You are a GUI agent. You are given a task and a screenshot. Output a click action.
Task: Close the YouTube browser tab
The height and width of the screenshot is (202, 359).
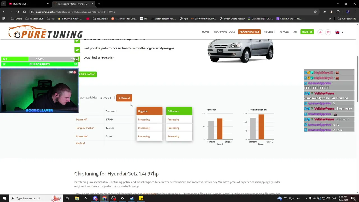(x=48, y=4)
